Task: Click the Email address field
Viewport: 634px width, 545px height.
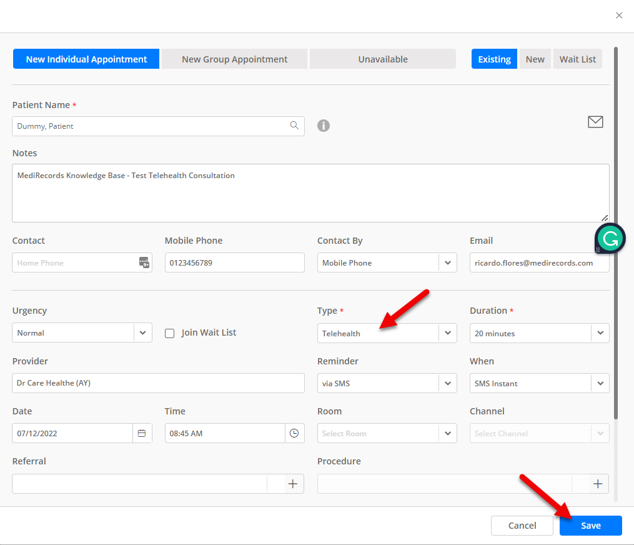Action: 540,262
